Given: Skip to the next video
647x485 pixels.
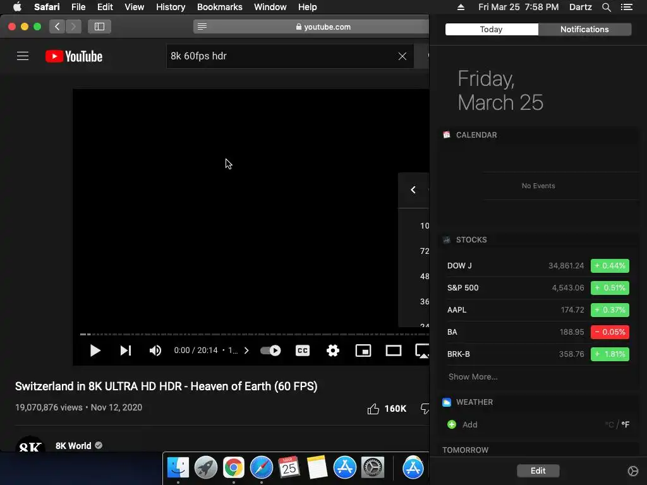Looking at the screenshot, I should (x=126, y=350).
